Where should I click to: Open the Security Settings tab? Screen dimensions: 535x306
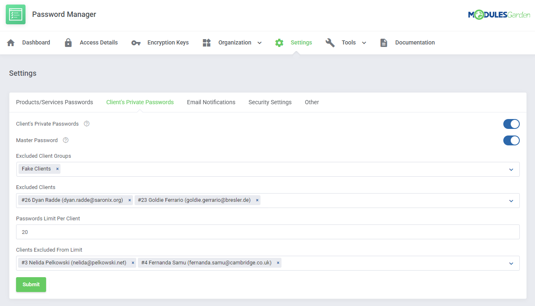(270, 102)
